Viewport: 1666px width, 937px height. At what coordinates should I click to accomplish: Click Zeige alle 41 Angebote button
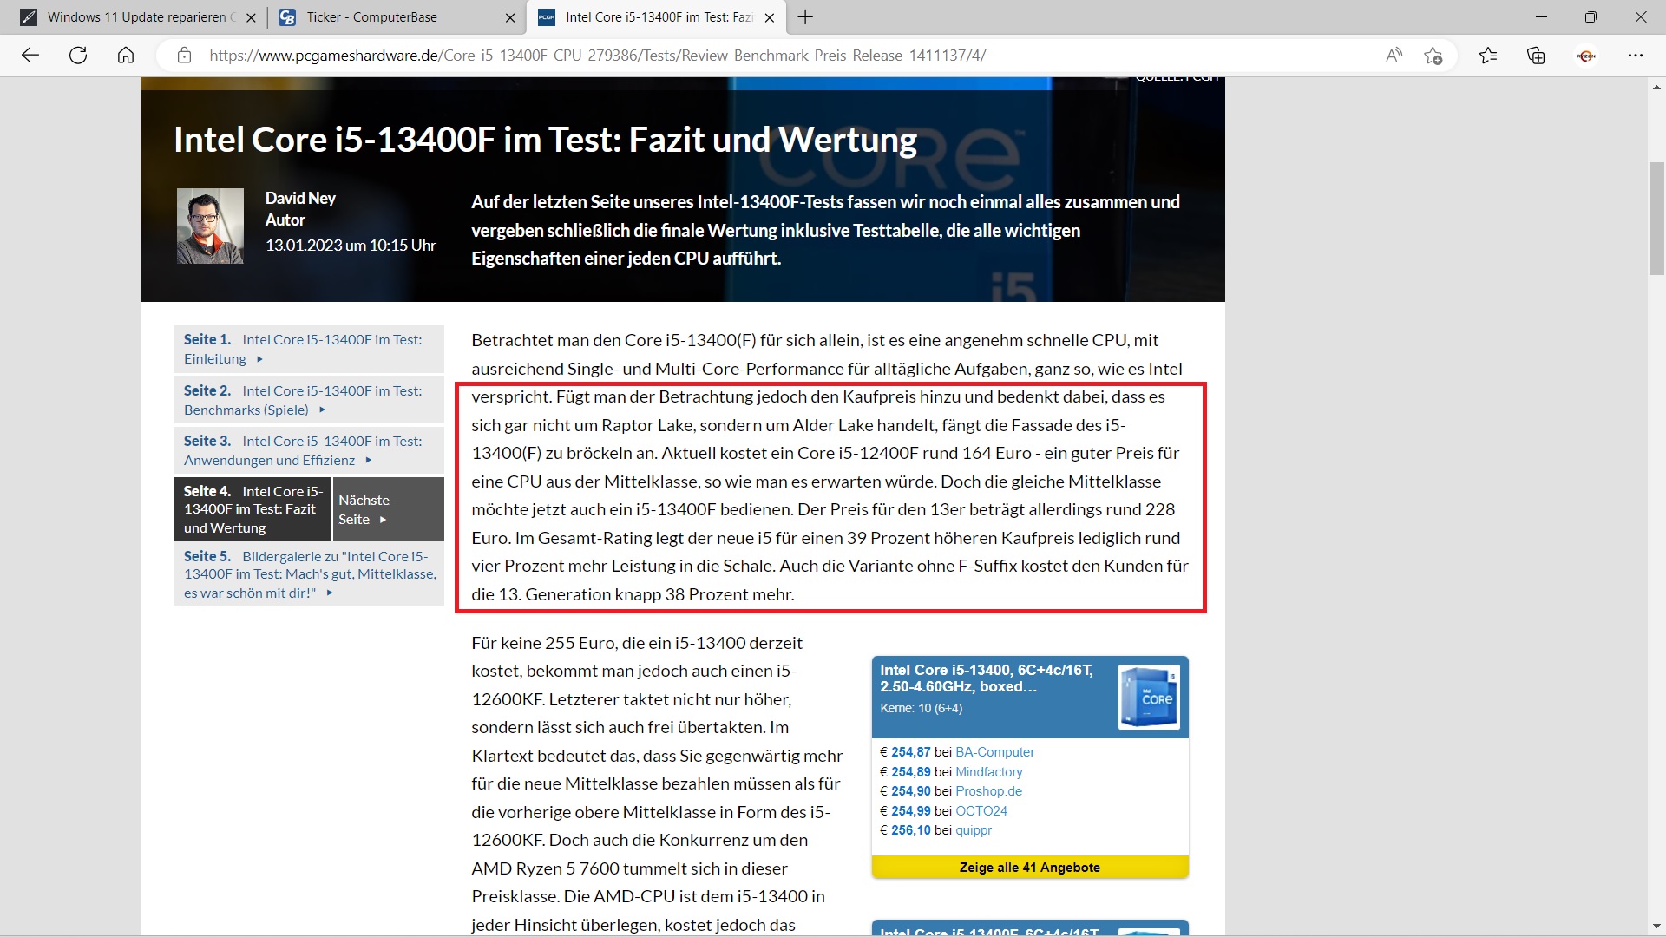click(x=1029, y=868)
